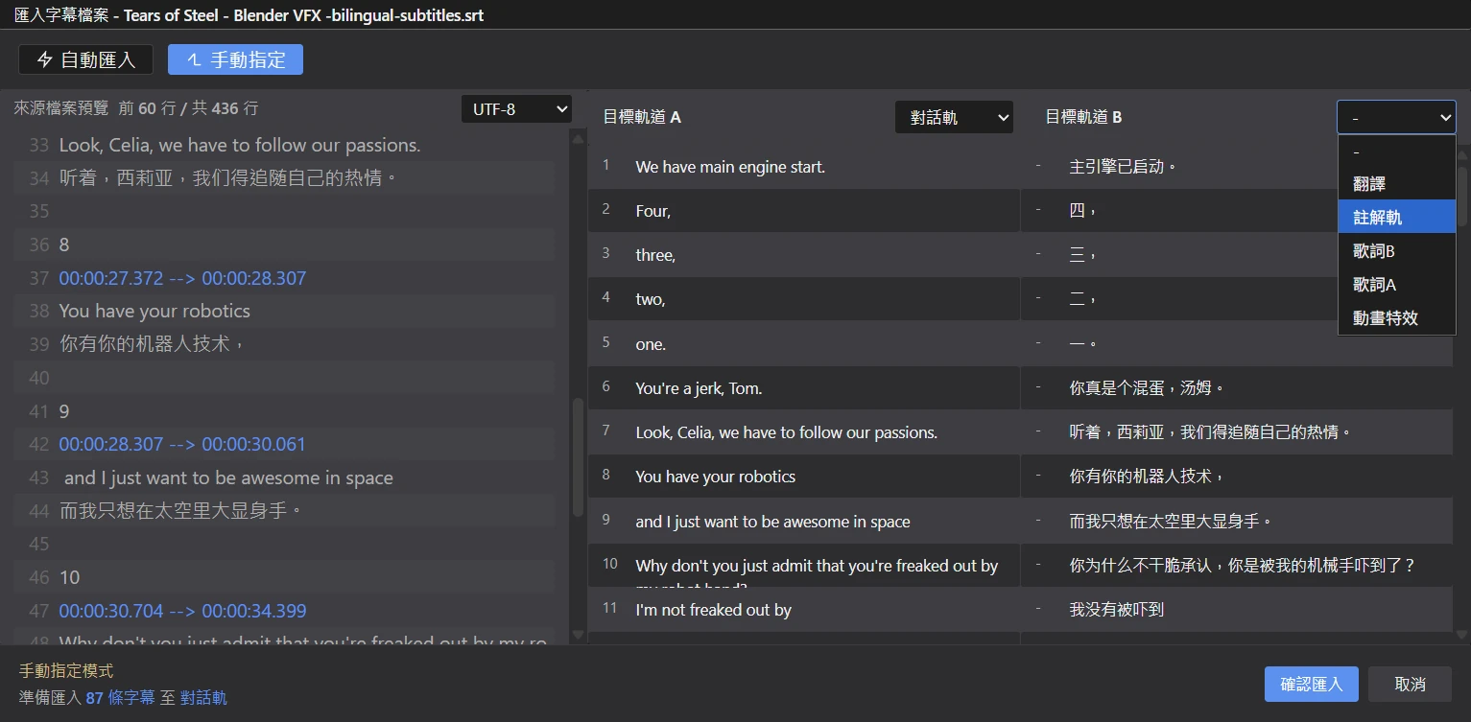Screen dimensions: 1471x722
Task: Open the UTF-8 encoding dropdown
Action: tap(516, 109)
